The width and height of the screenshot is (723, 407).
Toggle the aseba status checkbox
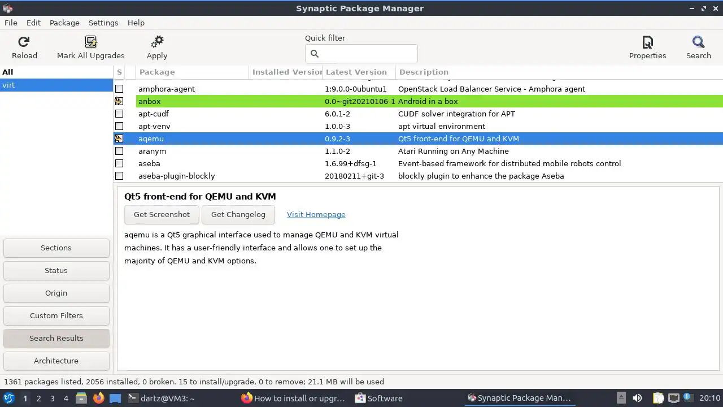tap(119, 163)
